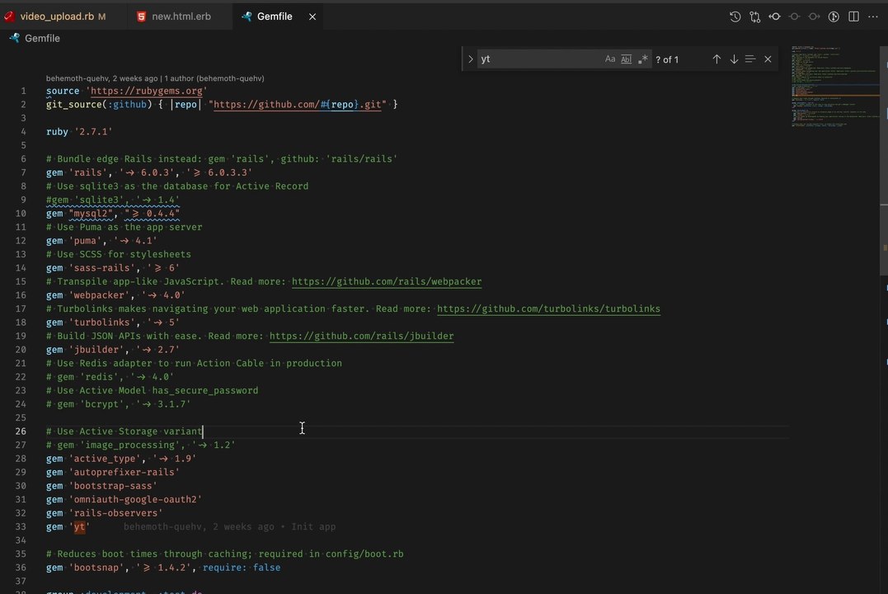
Task: Click the gem 'active_type' line
Action: point(121,459)
